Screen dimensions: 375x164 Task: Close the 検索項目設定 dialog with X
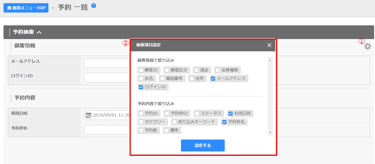(x=269, y=45)
